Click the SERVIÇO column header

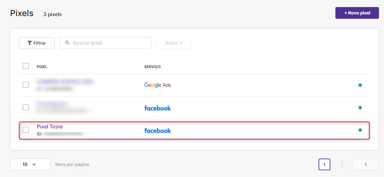[x=152, y=67]
